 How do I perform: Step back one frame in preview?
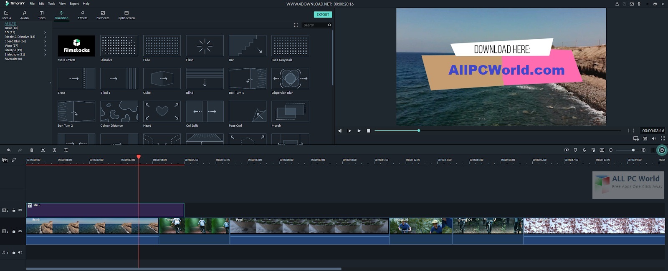coord(339,131)
